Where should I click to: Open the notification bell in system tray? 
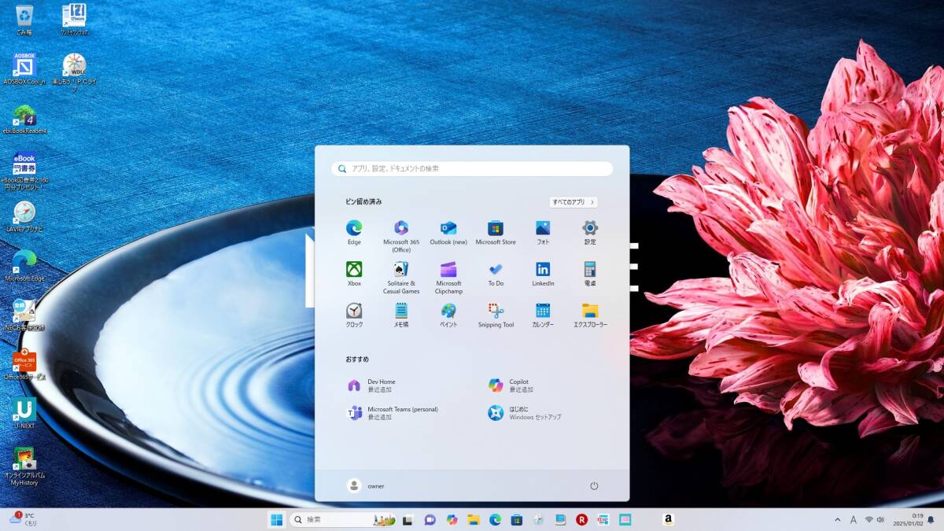click(x=931, y=519)
